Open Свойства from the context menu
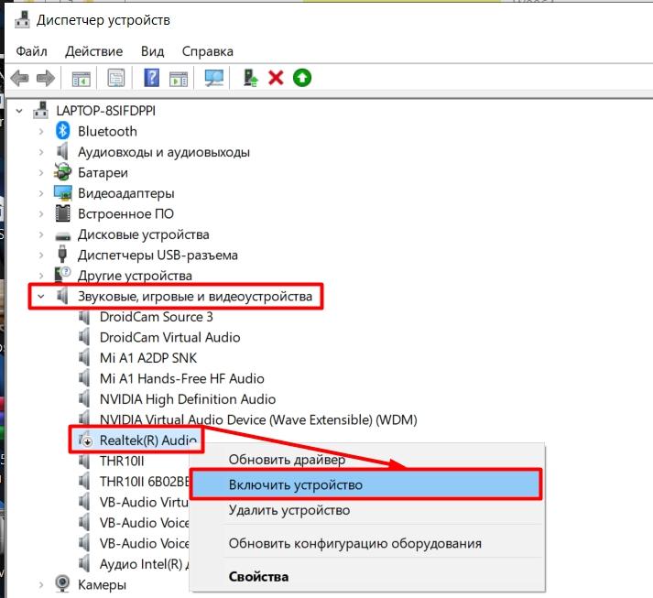 (x=366, y=577)
